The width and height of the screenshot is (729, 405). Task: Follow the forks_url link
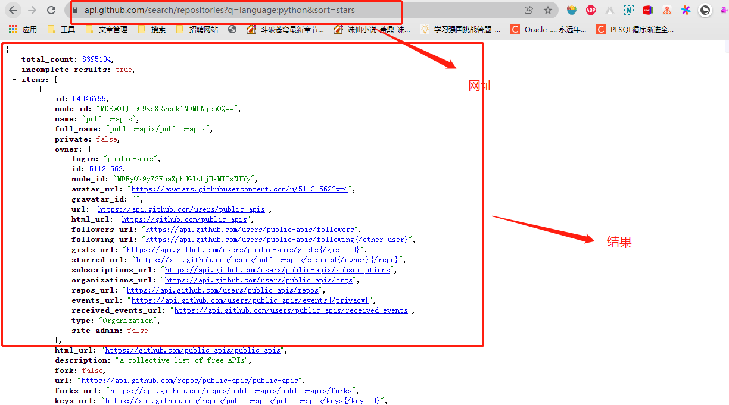pos(231,391)
